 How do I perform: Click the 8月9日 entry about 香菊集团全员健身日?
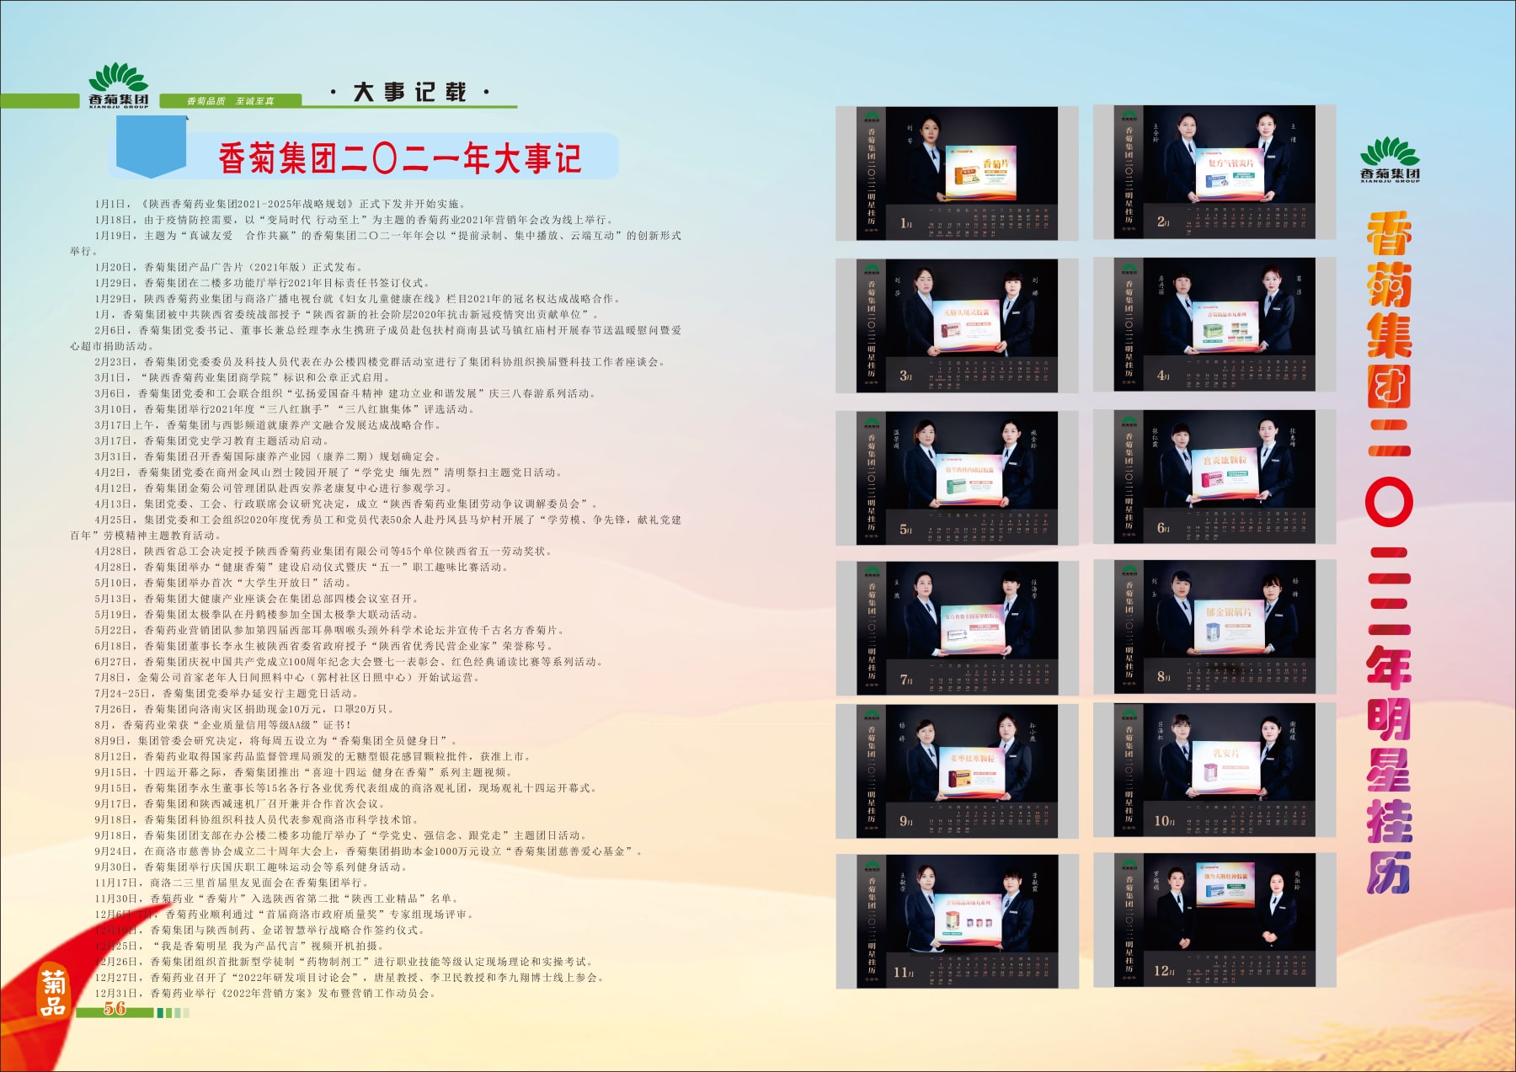tap(277, 741)
